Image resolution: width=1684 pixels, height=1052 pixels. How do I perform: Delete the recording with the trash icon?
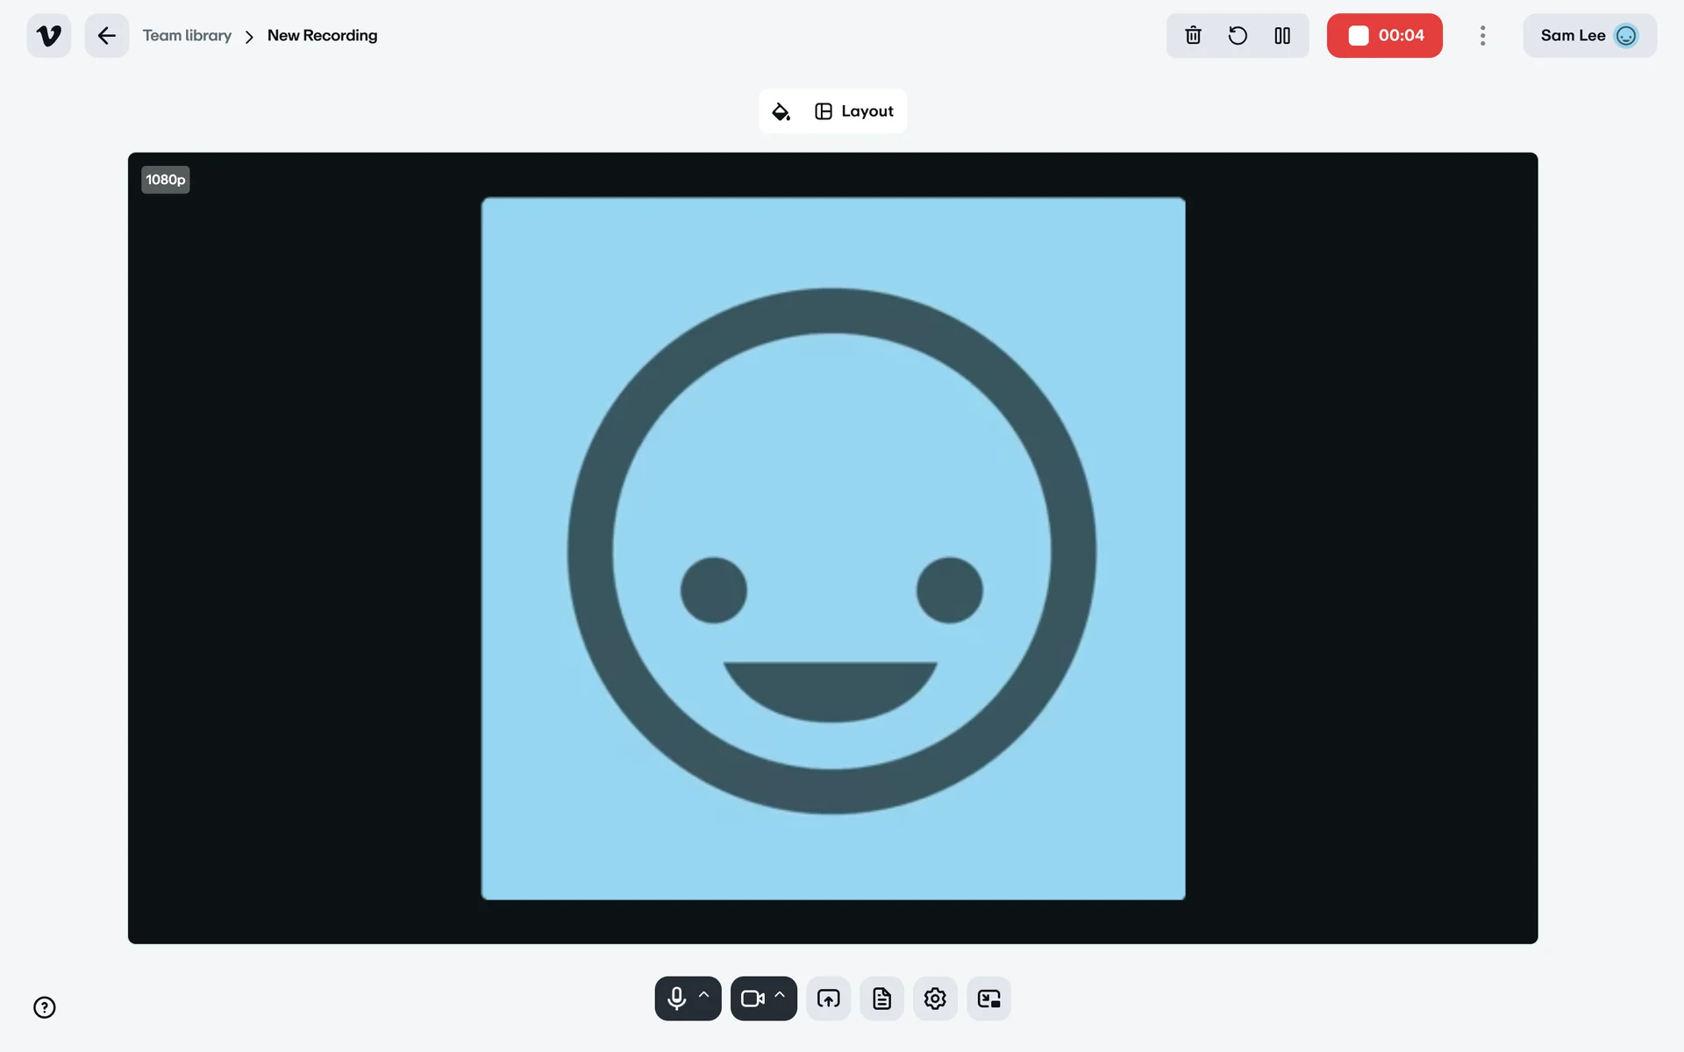1193,36
